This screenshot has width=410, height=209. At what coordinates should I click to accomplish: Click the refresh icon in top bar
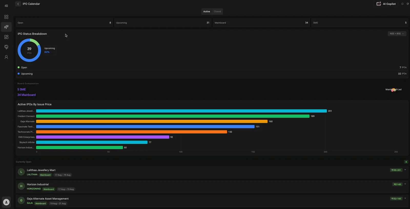(x=408, y=4)
